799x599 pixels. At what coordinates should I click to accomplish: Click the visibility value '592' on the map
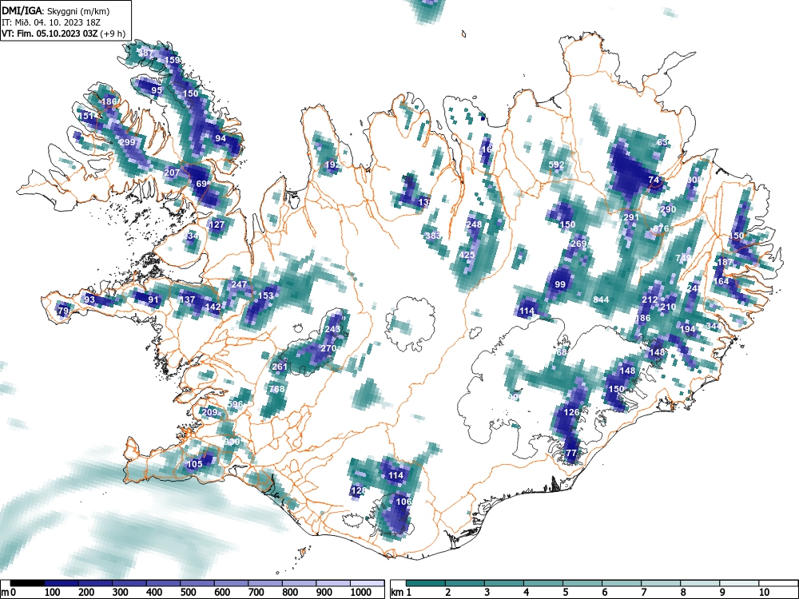[x=556, y=165]
